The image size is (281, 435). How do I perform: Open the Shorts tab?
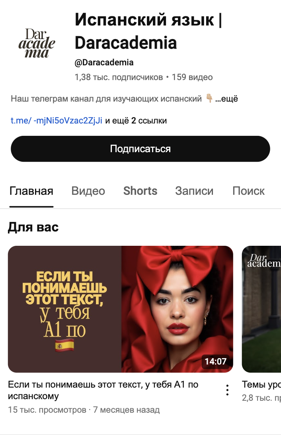(140, 191)
